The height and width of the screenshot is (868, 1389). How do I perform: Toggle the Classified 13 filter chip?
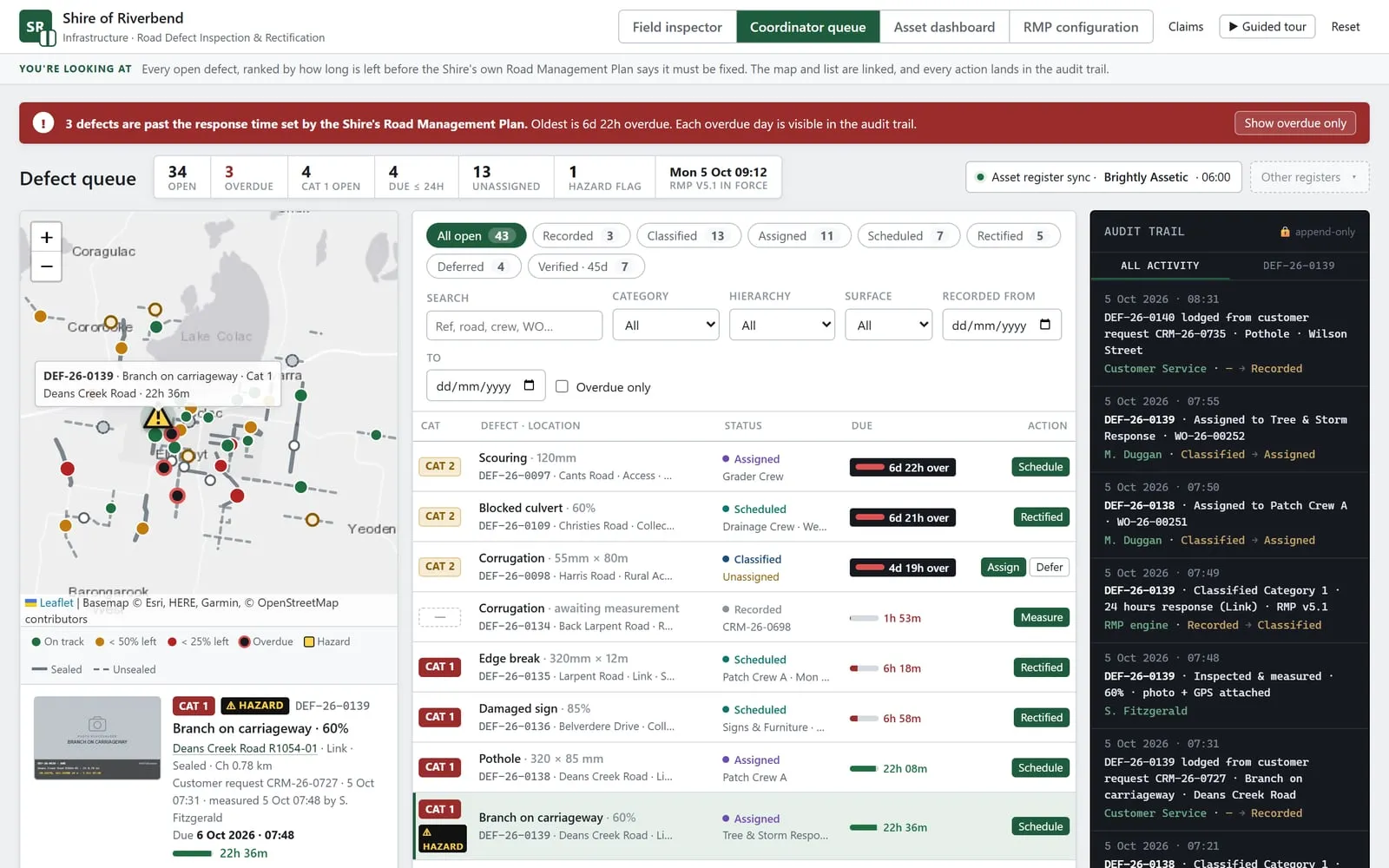[x=688, y=235]
